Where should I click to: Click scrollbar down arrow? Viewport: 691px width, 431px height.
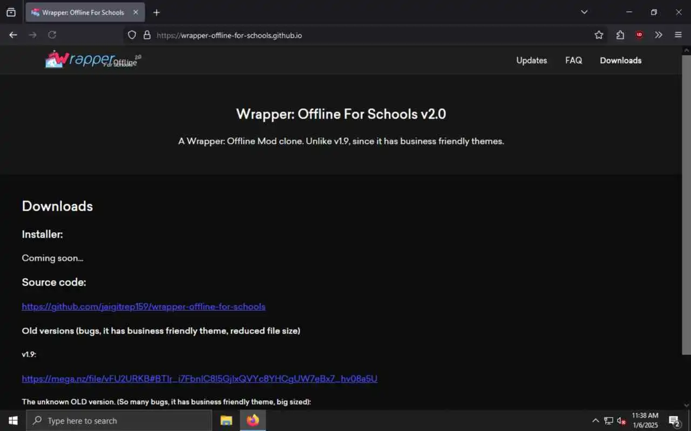click(x=686, y=405)
